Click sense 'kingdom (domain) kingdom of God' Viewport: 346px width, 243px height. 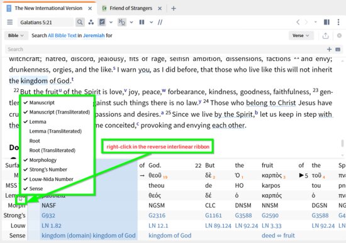[x=89, y=235]
